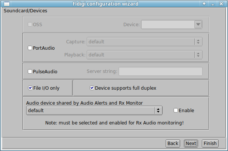Click the shade window up-arrow icon

(204, 4)
